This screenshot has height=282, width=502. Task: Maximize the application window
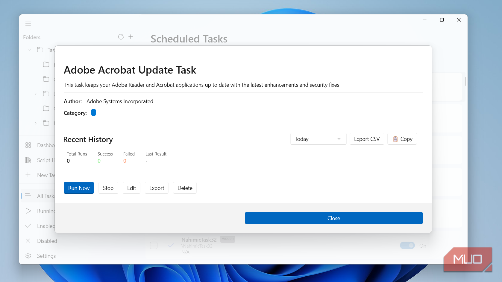442,20
